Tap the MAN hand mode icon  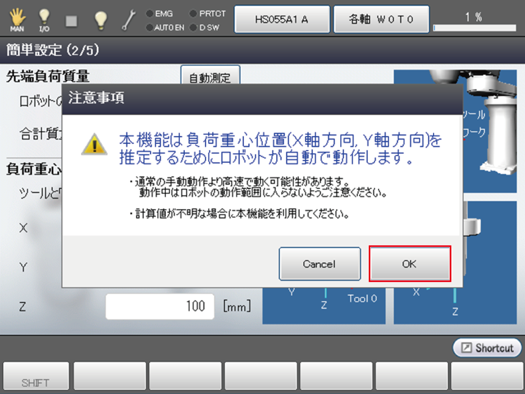[17, 19]
